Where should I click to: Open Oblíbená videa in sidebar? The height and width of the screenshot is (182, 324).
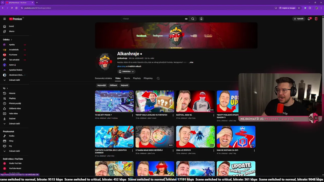[x=14, y=108]
